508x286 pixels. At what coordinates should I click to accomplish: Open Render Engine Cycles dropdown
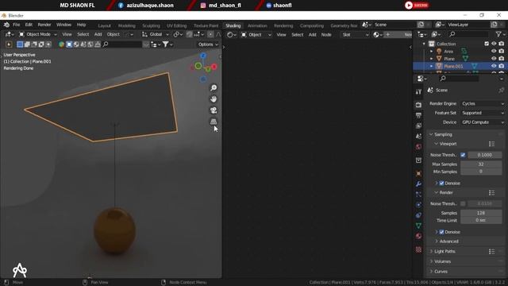(483, 103)
